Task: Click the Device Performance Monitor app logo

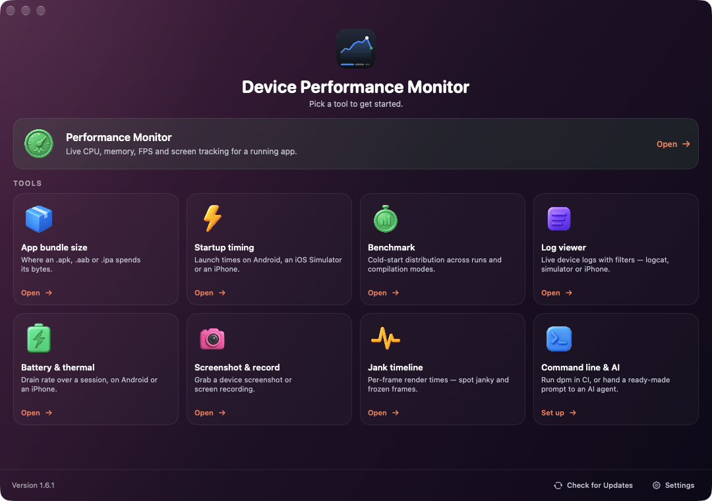Action: click(x=355, y=49)
